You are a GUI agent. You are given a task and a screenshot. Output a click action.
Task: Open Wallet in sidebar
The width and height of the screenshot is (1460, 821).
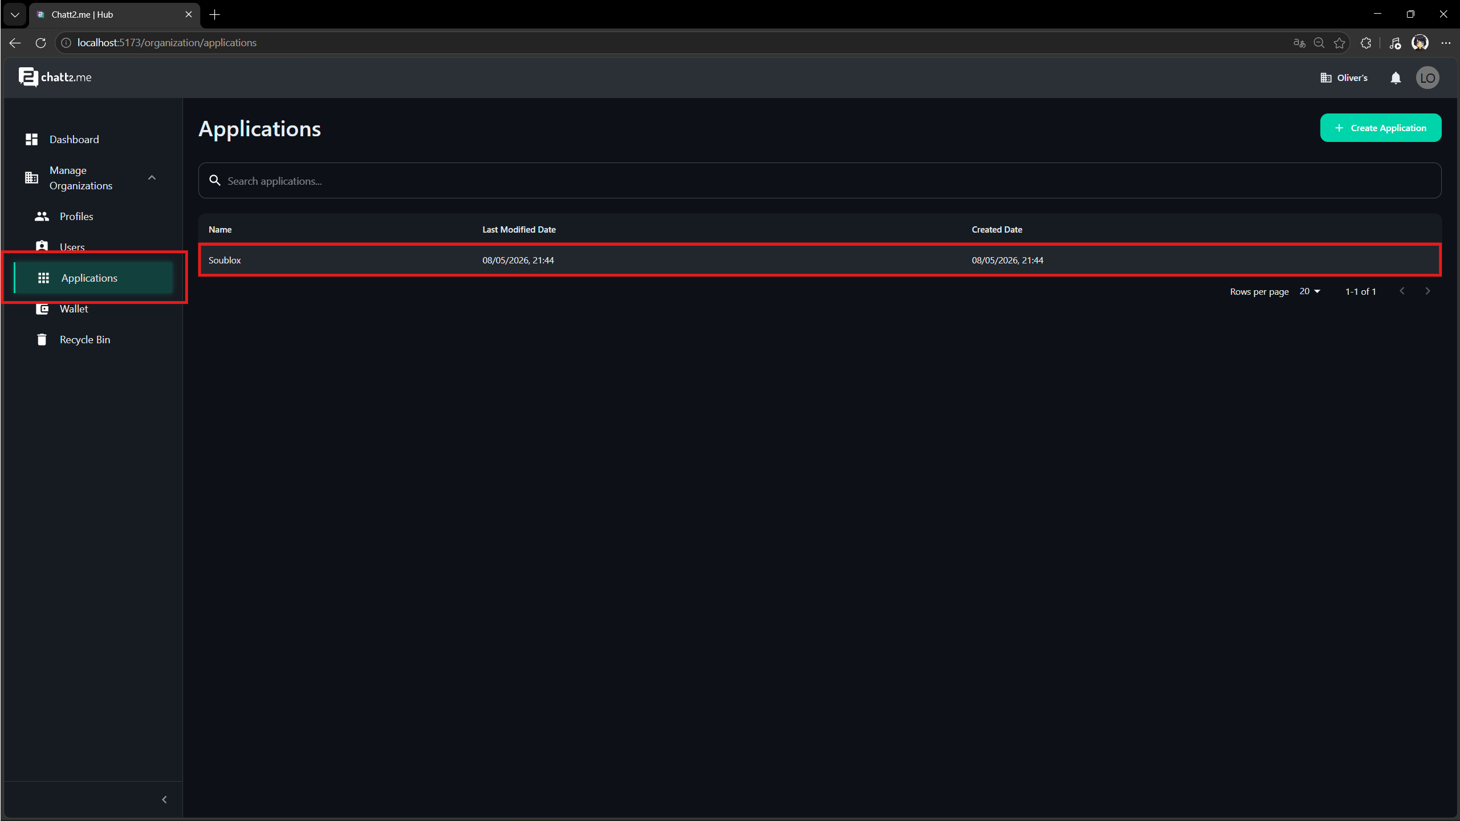tap(93, 309)
